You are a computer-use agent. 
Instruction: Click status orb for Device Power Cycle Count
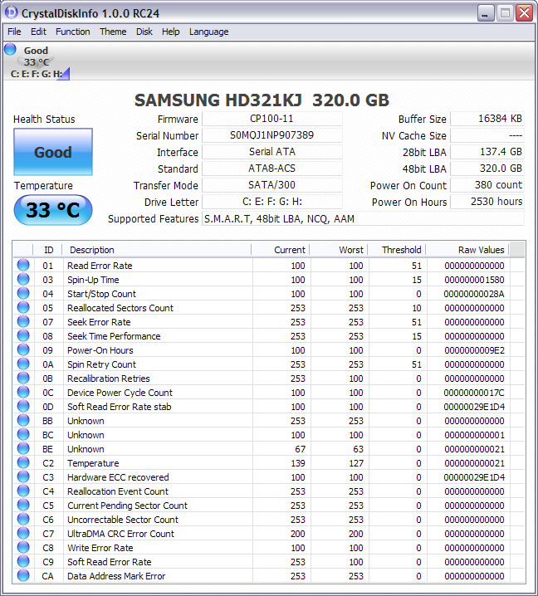point(23,392)
